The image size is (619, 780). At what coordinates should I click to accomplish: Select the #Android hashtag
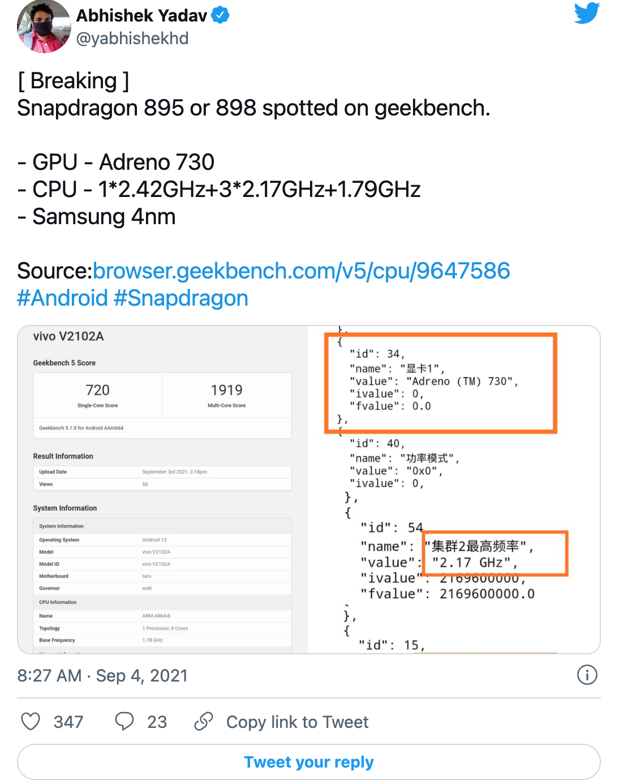62,298
